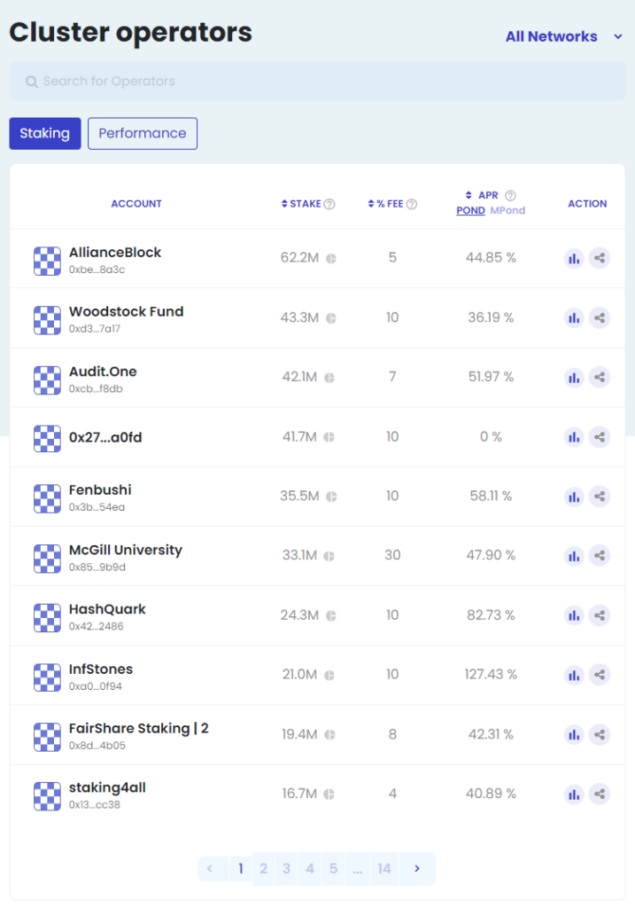Click the pagination ellipsis button
Image resolution: width=635 pixels, height=908 pixels.
(x=358, y=869)
